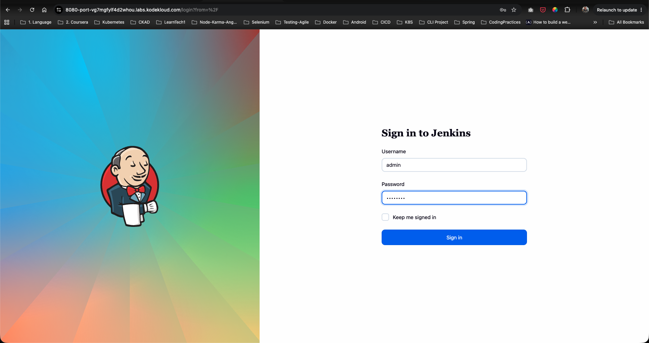This screenshot has width=649, height=343.
Task: Open the Android bookmark folder
Action: coord(355,22)
